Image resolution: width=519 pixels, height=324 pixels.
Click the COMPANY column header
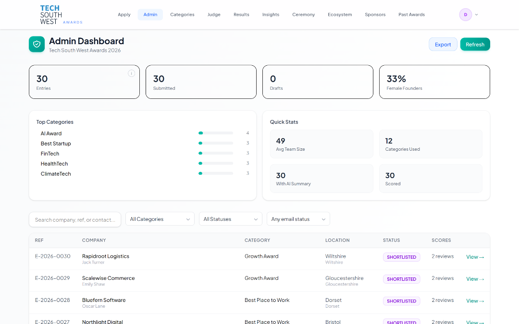[x=94, y=240]
